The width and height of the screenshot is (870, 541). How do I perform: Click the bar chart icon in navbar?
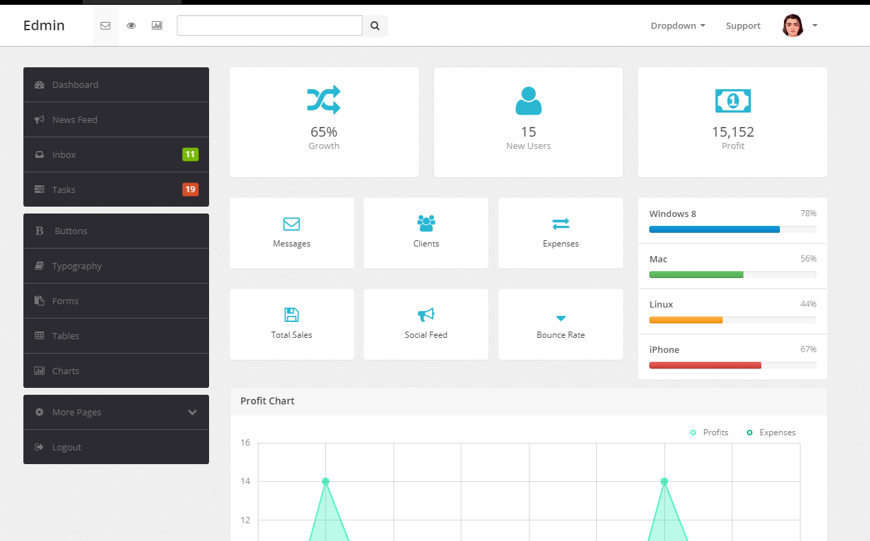(157, 26)
